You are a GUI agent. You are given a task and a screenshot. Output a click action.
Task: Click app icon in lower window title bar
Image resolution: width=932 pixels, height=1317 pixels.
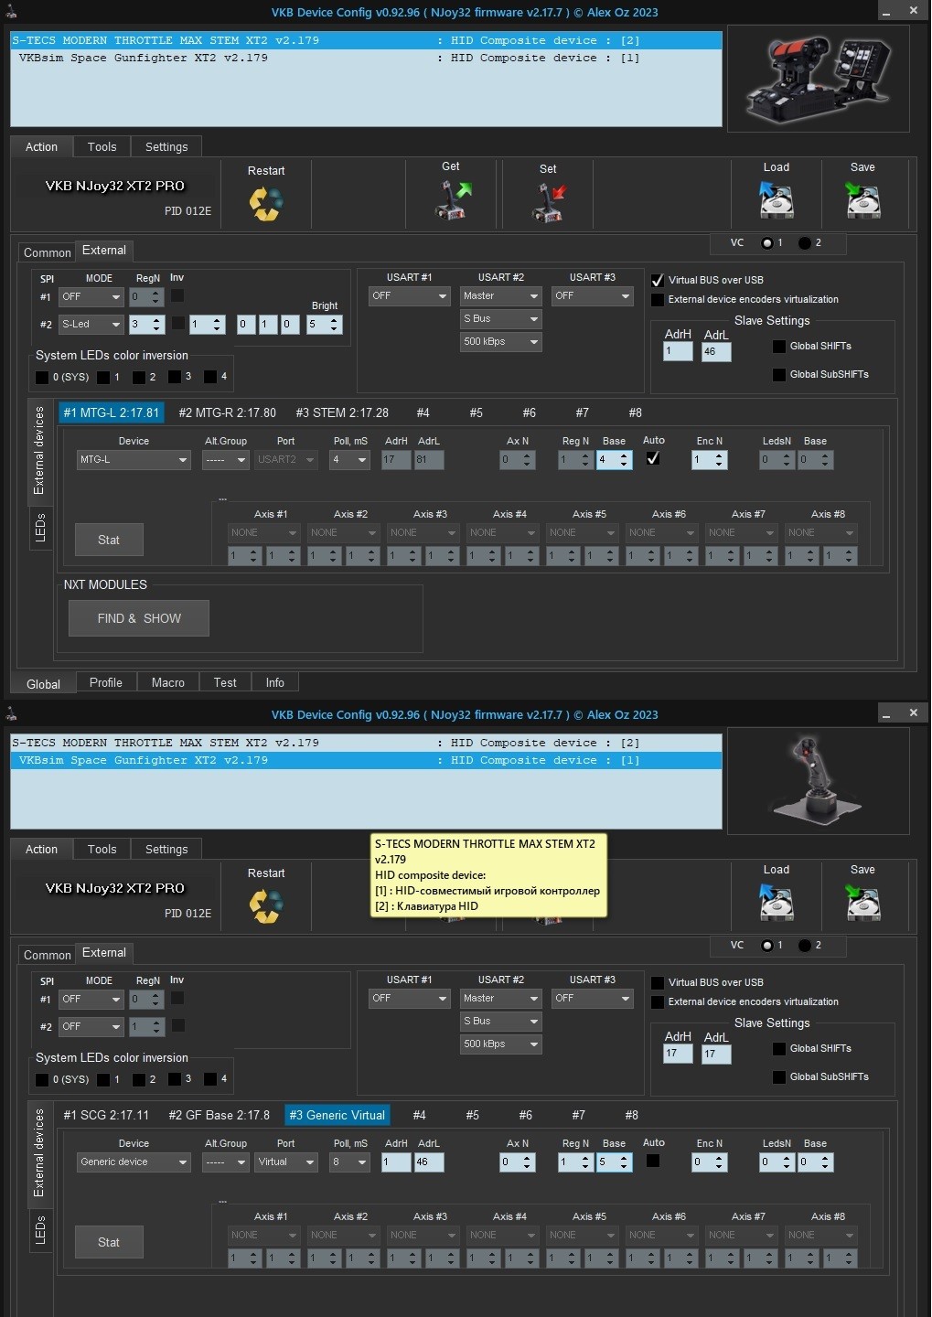tap(10, 713)
